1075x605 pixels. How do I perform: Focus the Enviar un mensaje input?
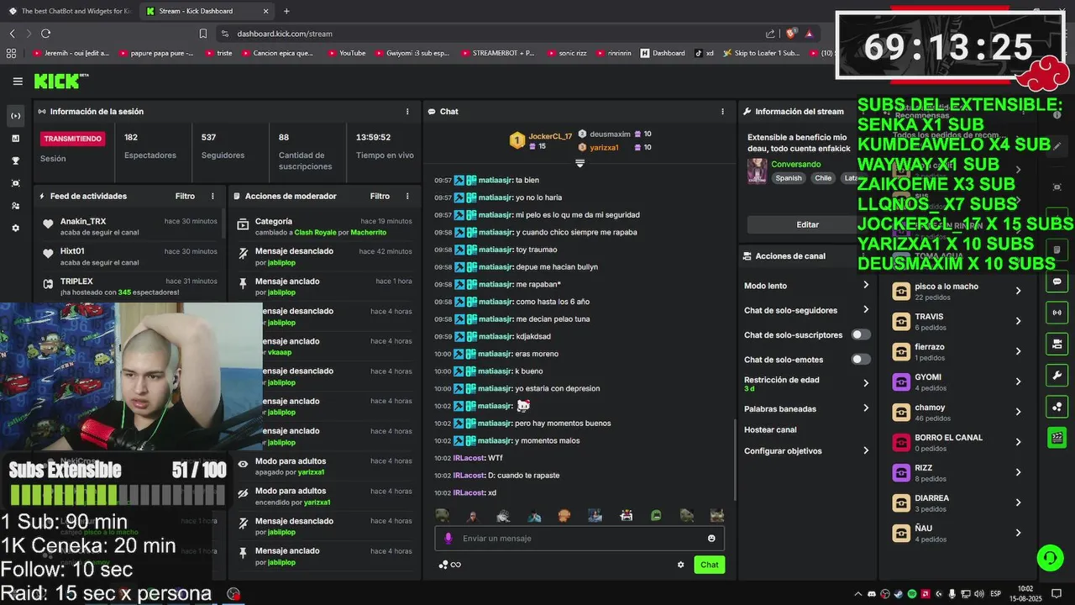[579, 539]
